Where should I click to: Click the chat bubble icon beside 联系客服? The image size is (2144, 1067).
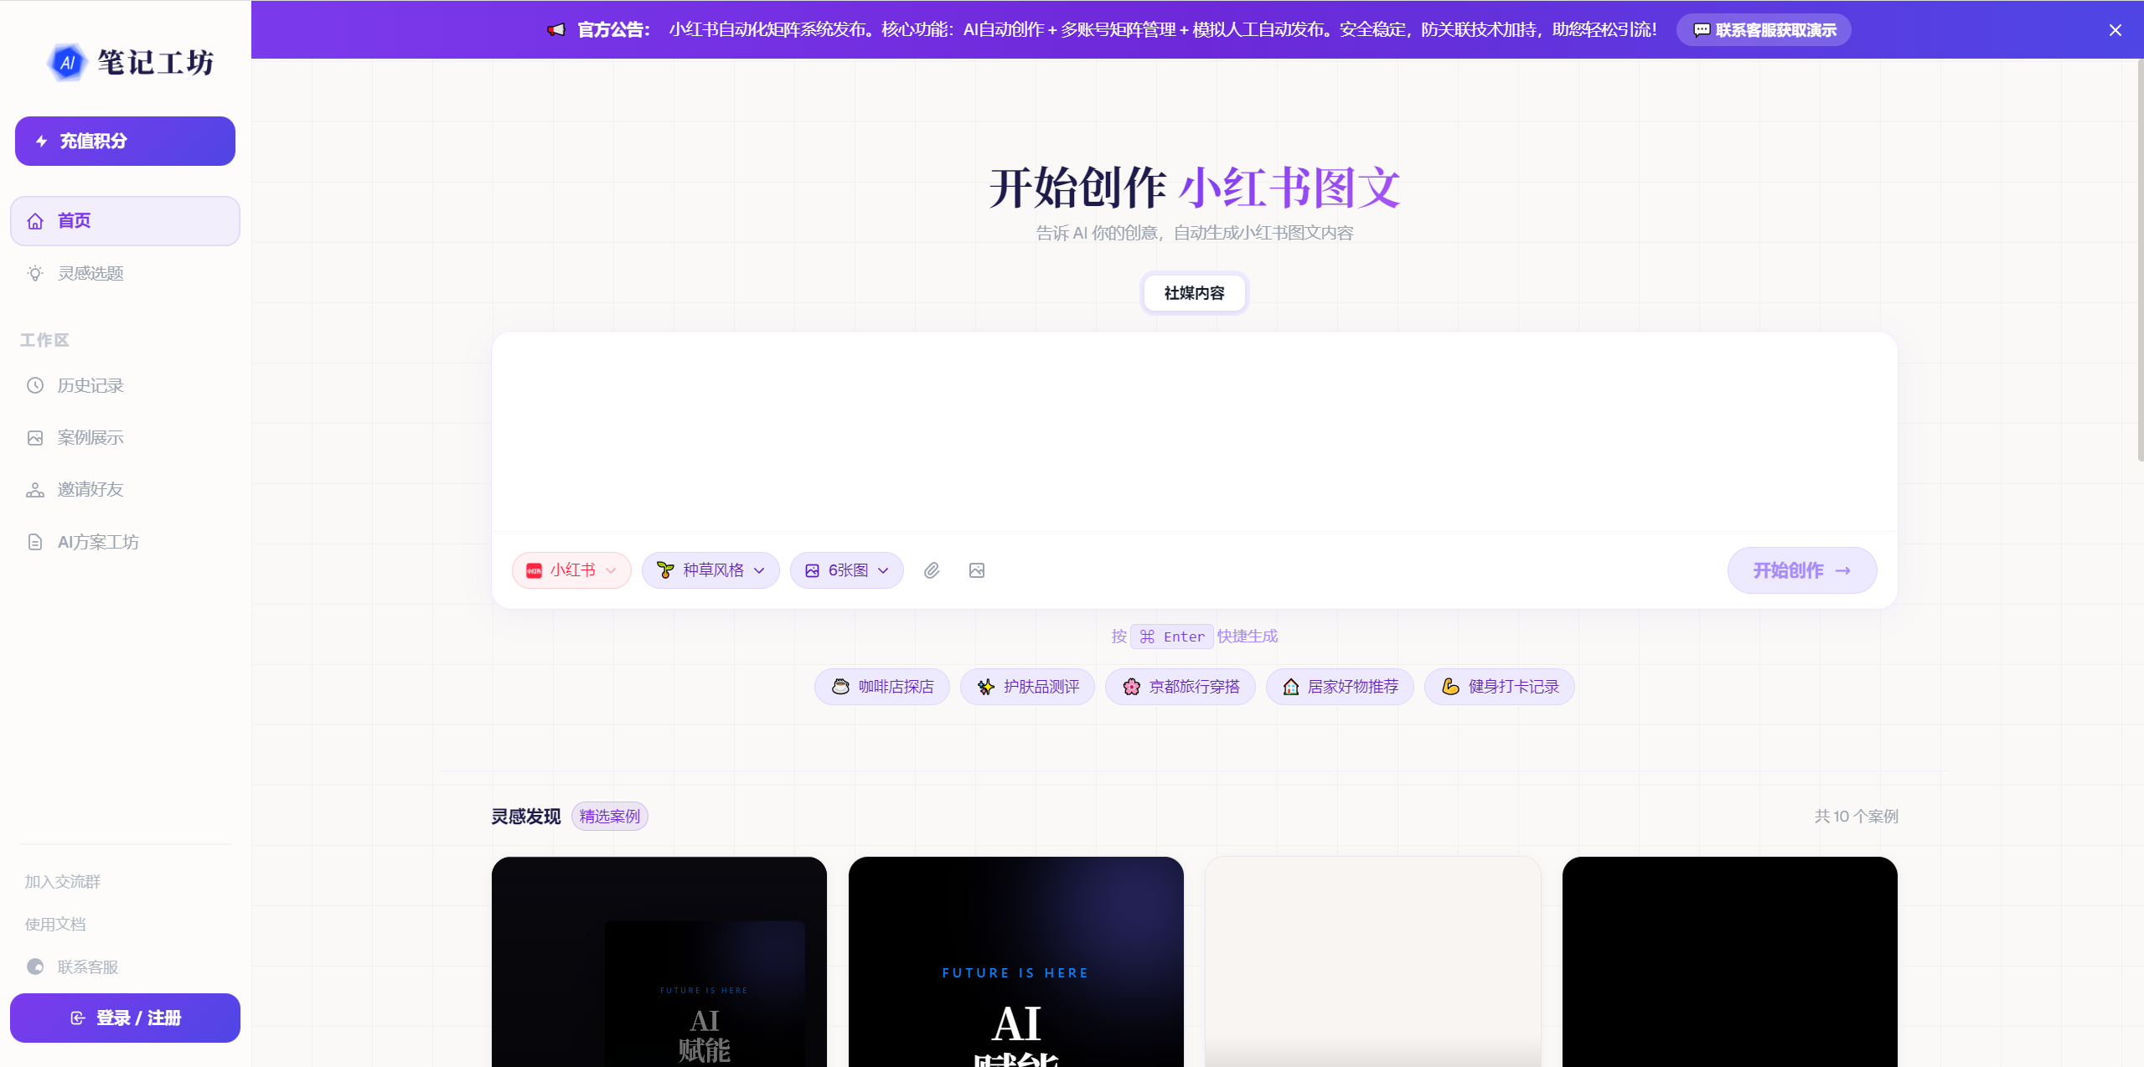point(35,966)
